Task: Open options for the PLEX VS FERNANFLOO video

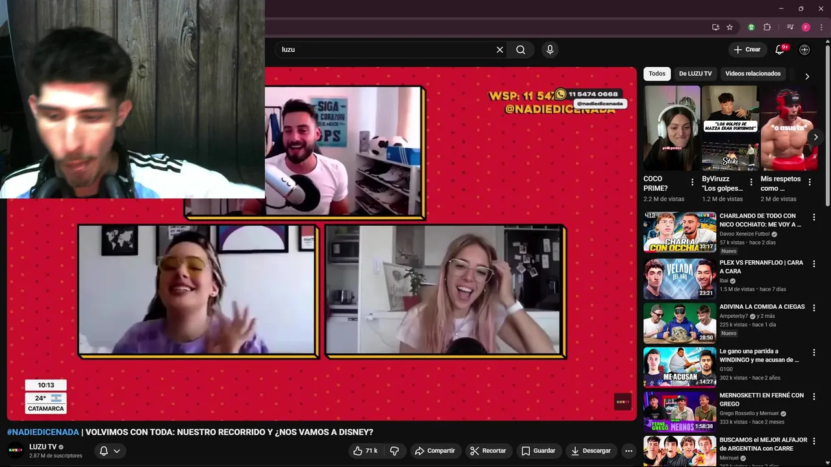Action: pyautogui.click(x=813, y=264)
